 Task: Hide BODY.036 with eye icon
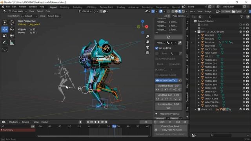click(x=244, y=46)
